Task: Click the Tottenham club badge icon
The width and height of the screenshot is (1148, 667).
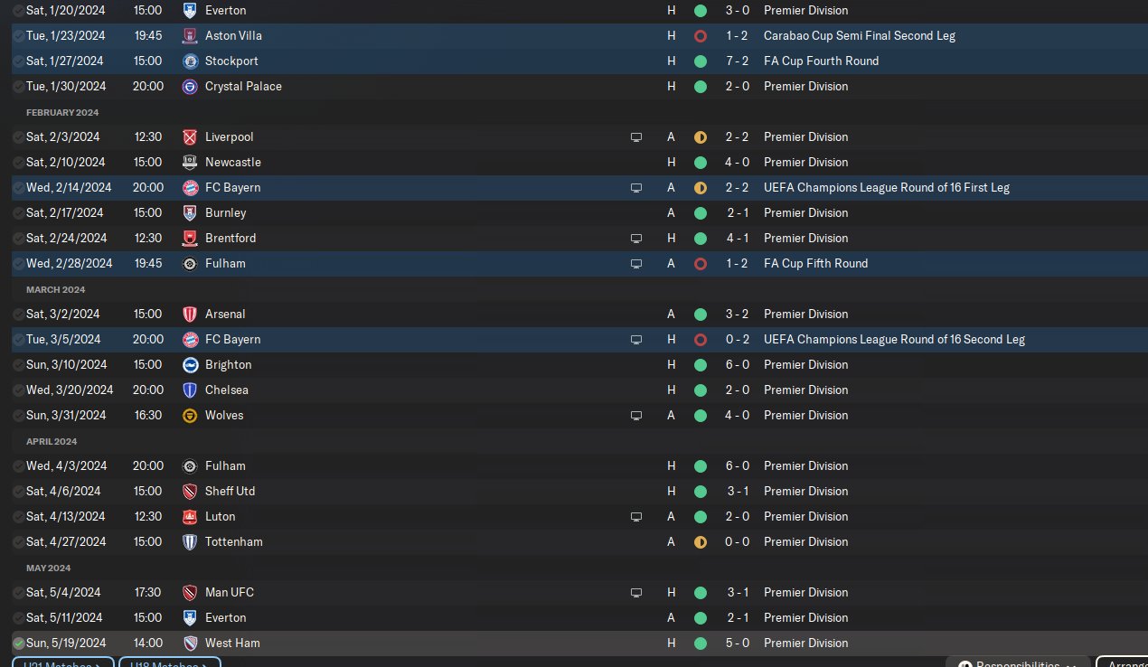Action: (190, 542)
